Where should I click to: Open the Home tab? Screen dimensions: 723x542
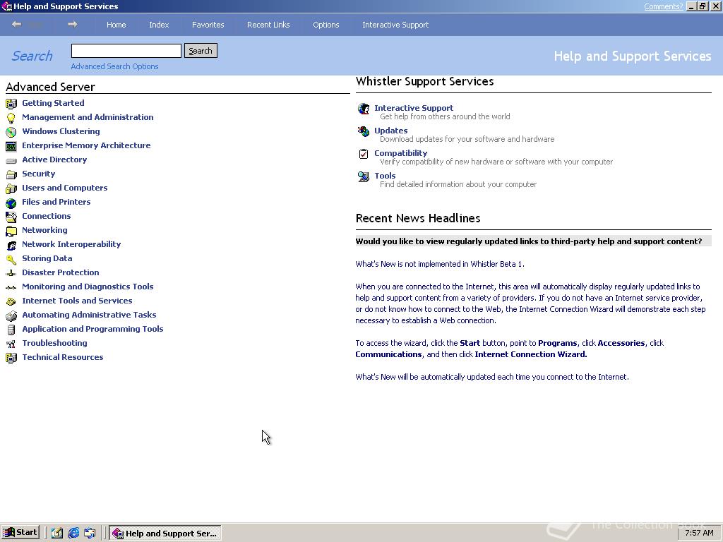click(x=116, y=25)
